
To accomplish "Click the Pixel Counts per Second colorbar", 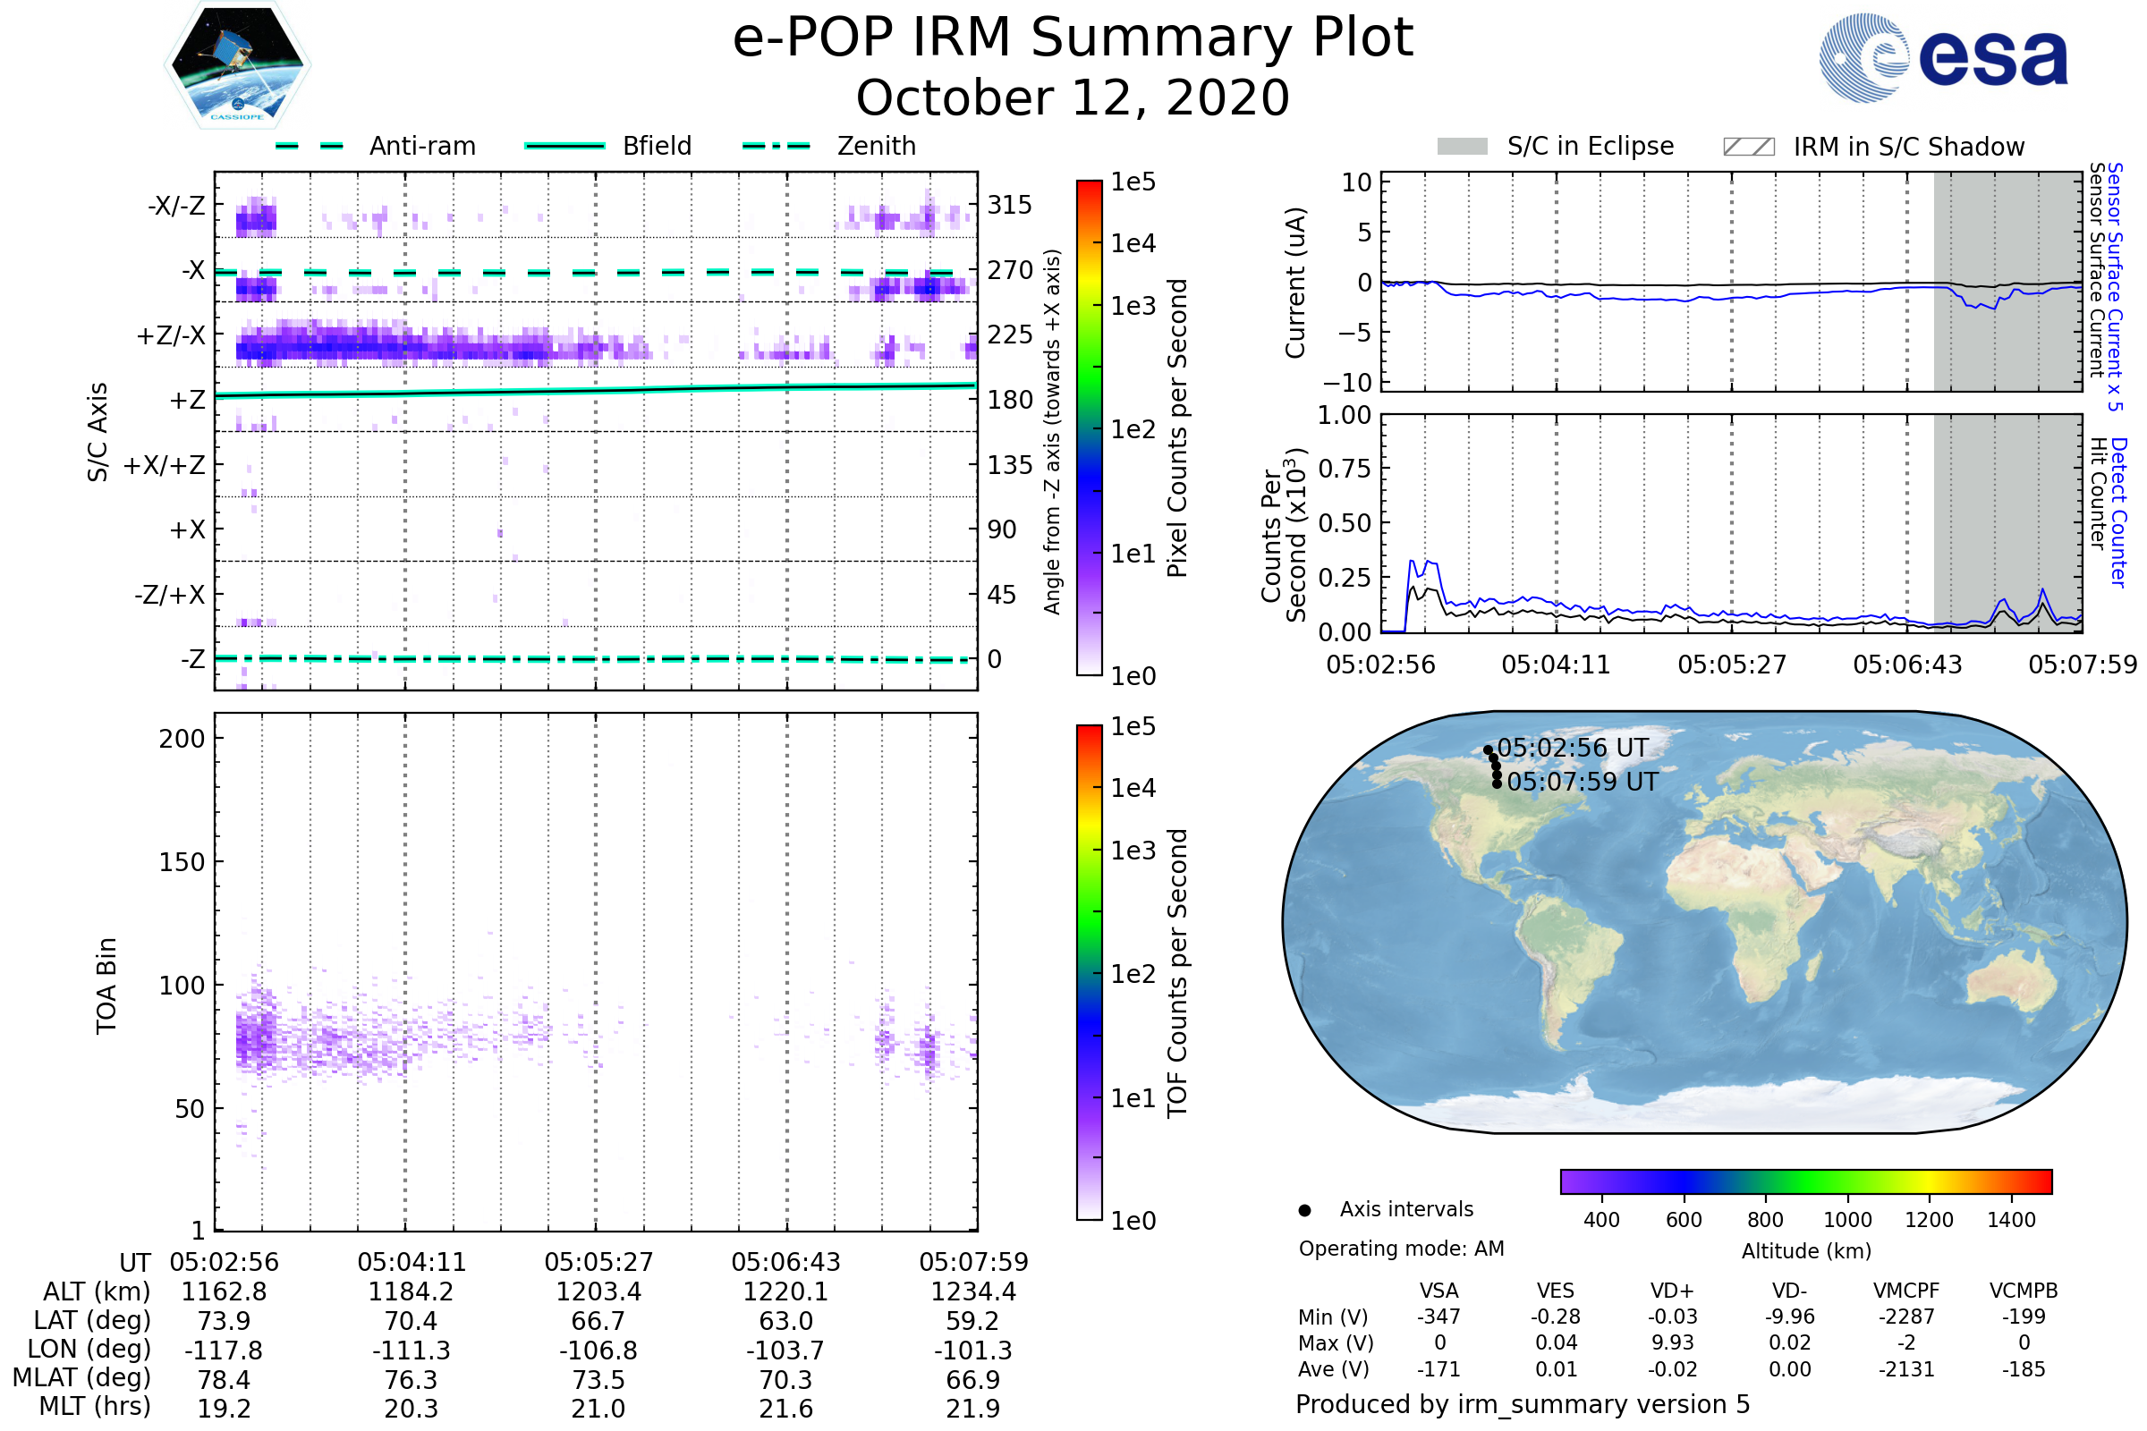I will pyautogui.click(x=1089, y=428).
